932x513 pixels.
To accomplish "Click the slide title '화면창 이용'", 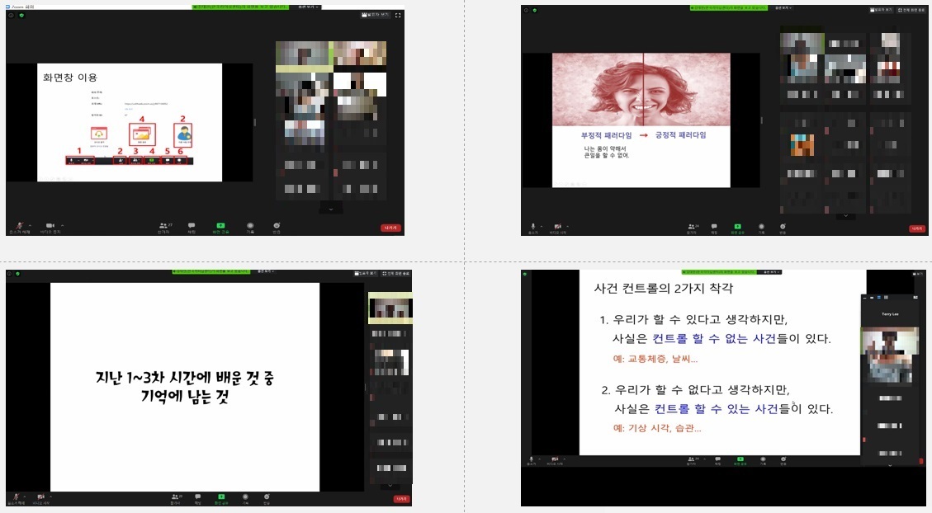I will tap(70, 78).
